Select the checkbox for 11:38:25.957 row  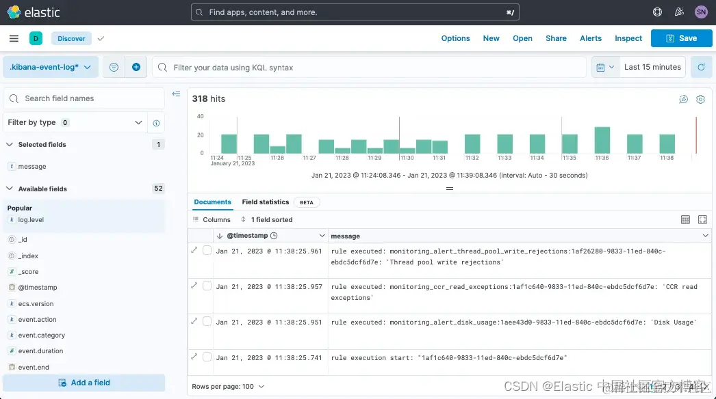point(207,286)
